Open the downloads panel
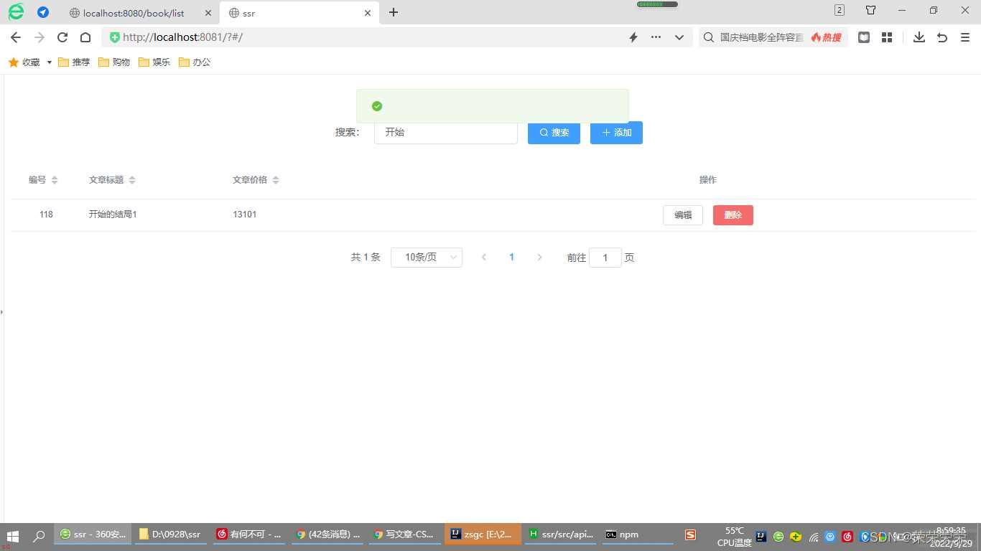Image resolution: width=981 pixels, height=551 pixels. [x=919, y=37]
